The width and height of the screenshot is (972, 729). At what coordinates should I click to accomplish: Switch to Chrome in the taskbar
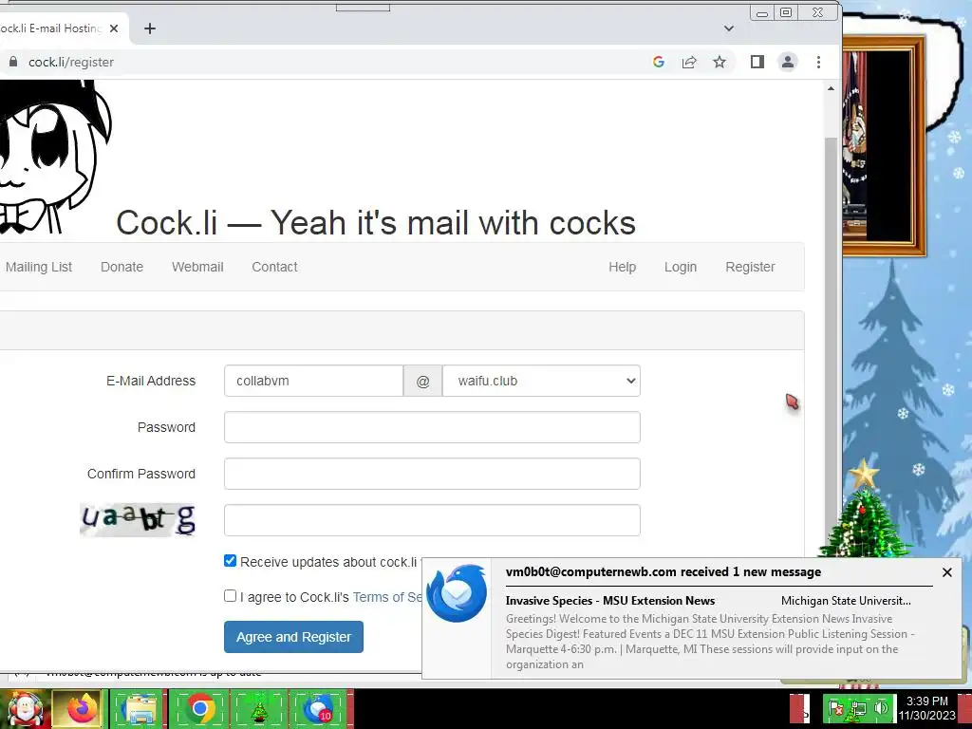199,708
